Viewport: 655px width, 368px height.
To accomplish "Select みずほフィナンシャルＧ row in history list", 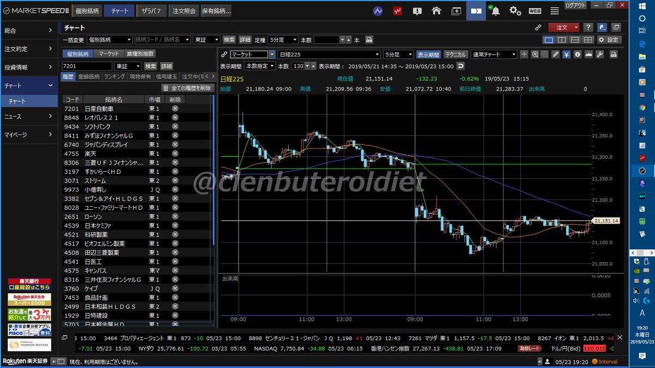I will [x=137, y=136].
